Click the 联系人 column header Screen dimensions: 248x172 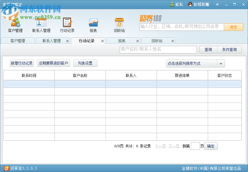click(x=131, y=75)
